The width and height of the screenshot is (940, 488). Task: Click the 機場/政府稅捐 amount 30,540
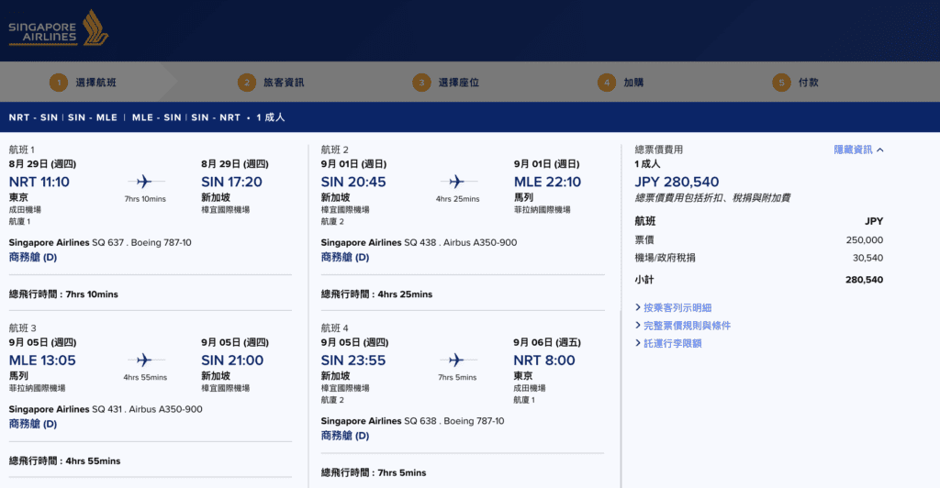tap(867, 258)
